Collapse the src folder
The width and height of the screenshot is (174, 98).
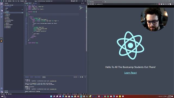13,10
